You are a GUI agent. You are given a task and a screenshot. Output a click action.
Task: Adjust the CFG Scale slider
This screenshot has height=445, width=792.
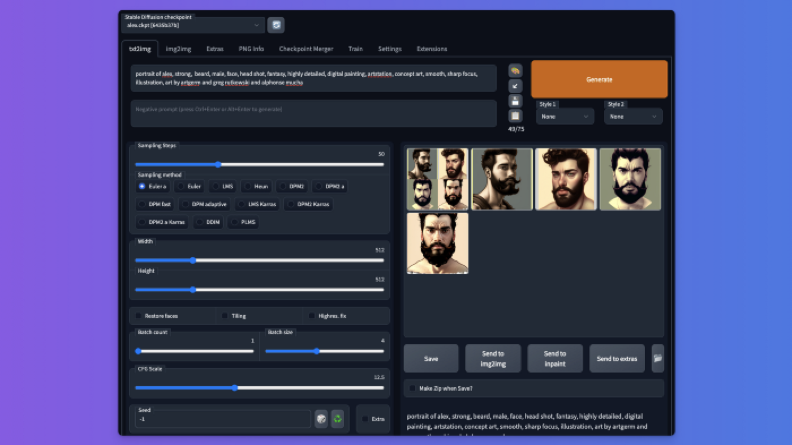tap(260, 388)
